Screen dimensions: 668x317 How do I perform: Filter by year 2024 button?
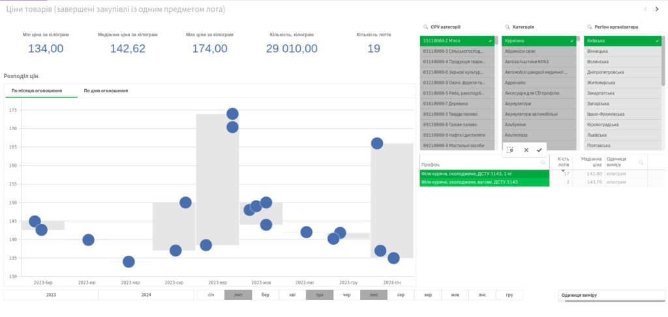(x=145, y=295)
